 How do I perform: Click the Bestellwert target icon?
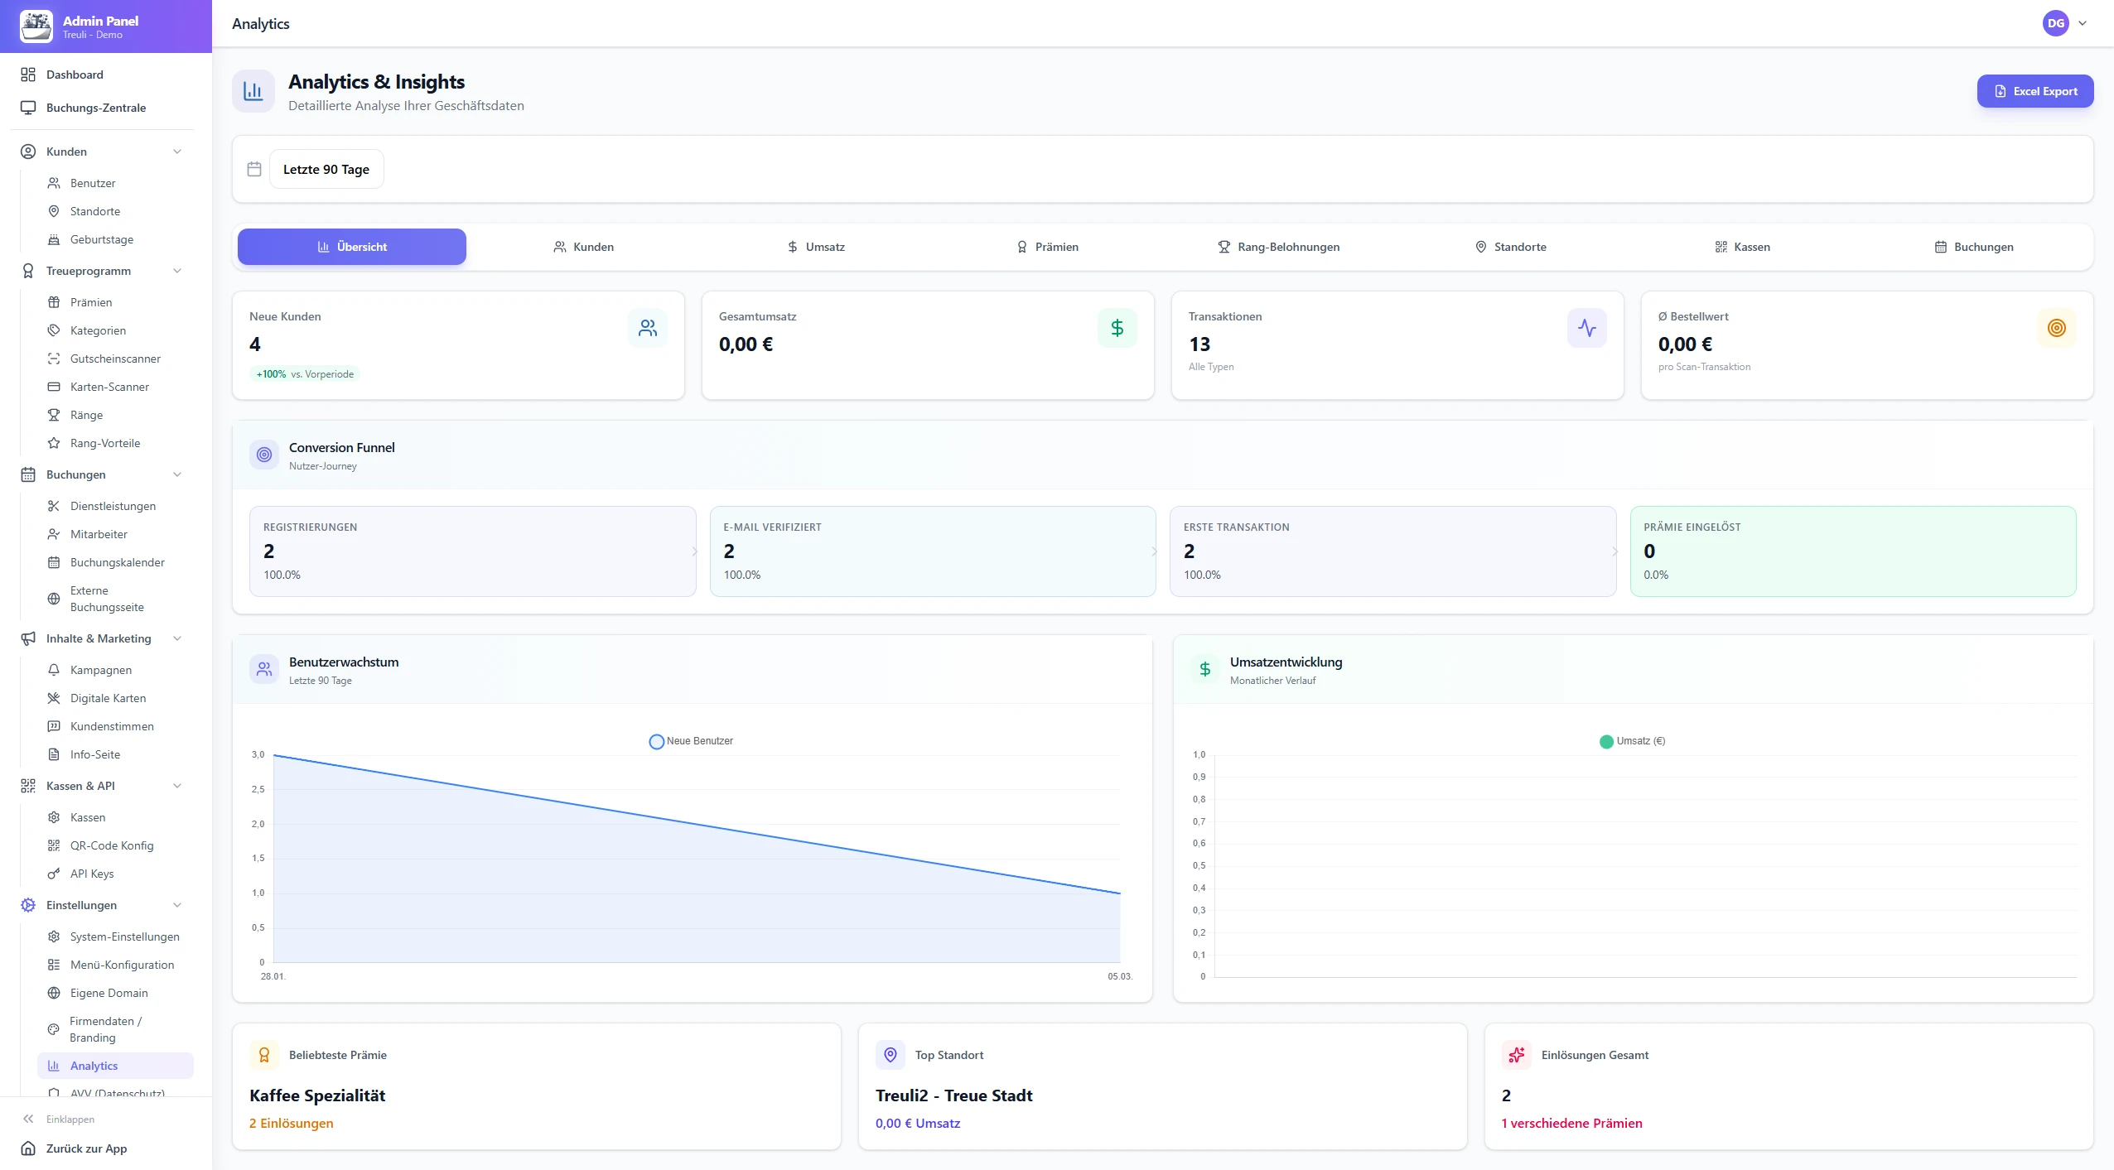[x=2056, y=328]
